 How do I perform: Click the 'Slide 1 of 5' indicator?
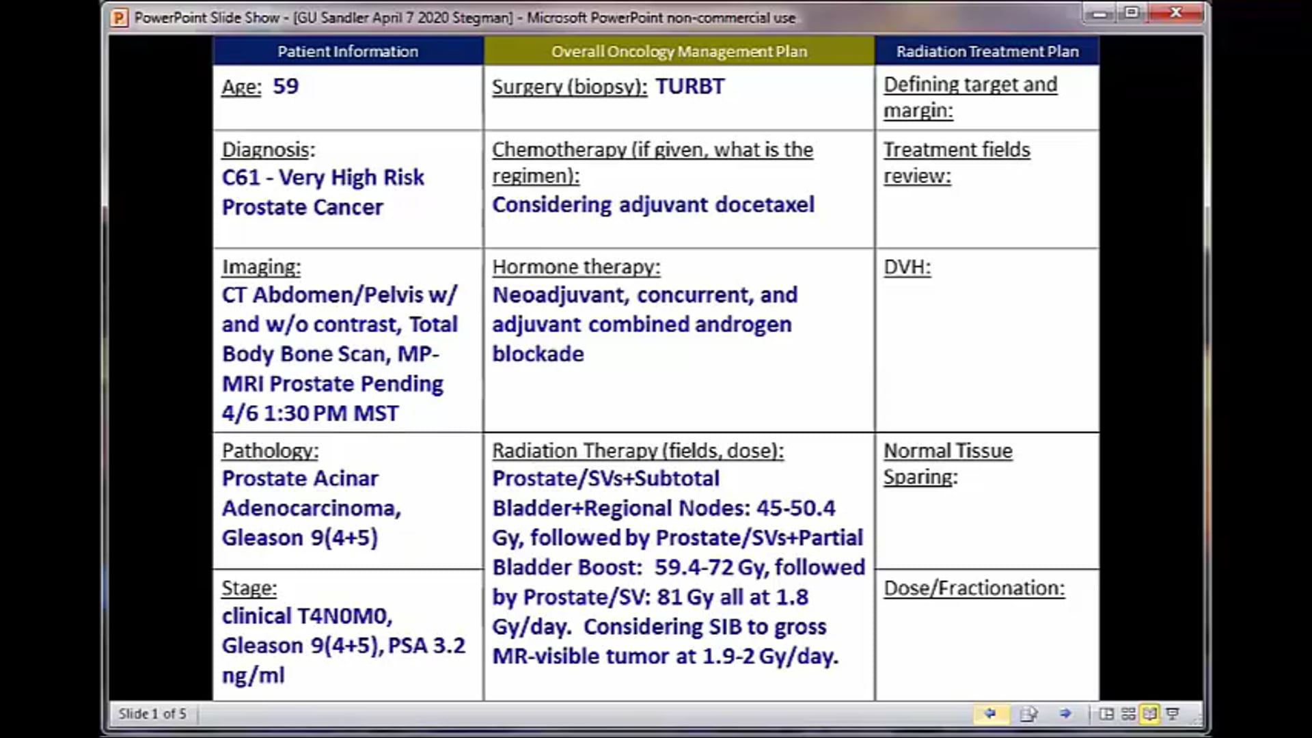152,713
